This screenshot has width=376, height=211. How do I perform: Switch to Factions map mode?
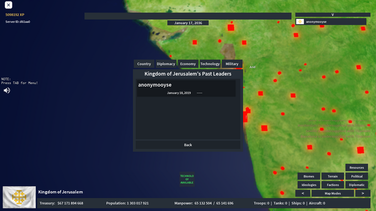(333, 185)
